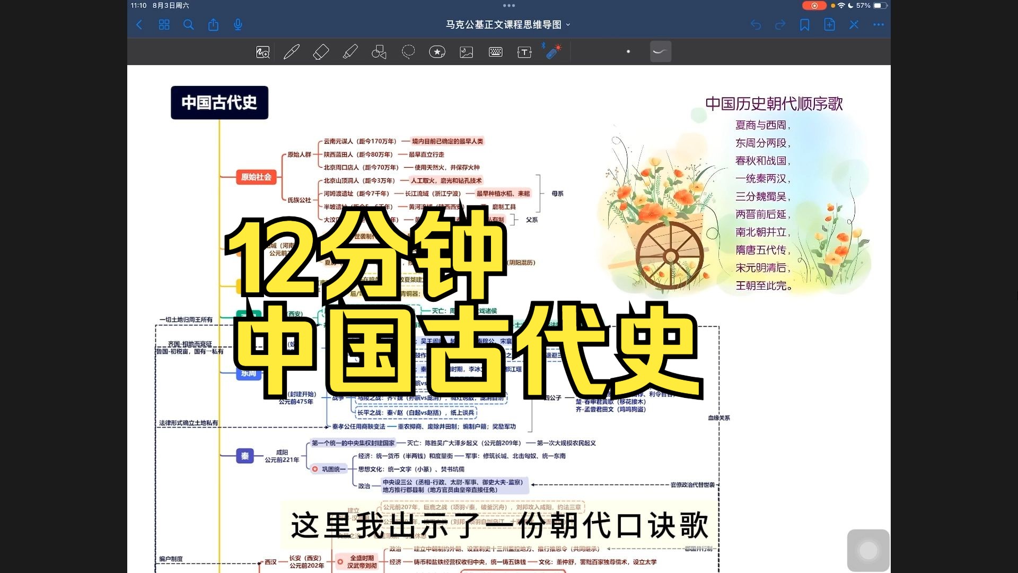Open the thumbnail grid view

(x=164, y=24)
